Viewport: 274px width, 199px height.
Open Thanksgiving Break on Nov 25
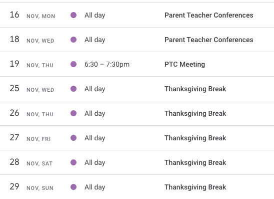pyautogui.click(x=195, y=89)
